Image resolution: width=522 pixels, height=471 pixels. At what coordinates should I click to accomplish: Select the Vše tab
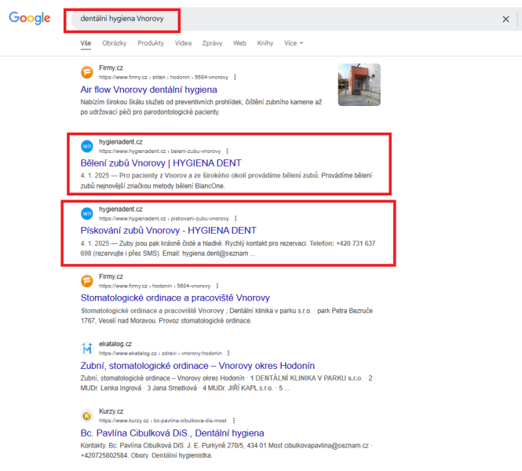tap(86, 43)
